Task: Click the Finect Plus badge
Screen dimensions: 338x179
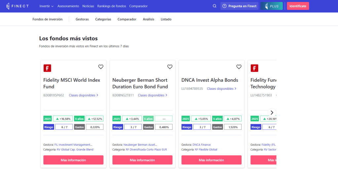Action: pyautogui.click(x=271, y=6)
